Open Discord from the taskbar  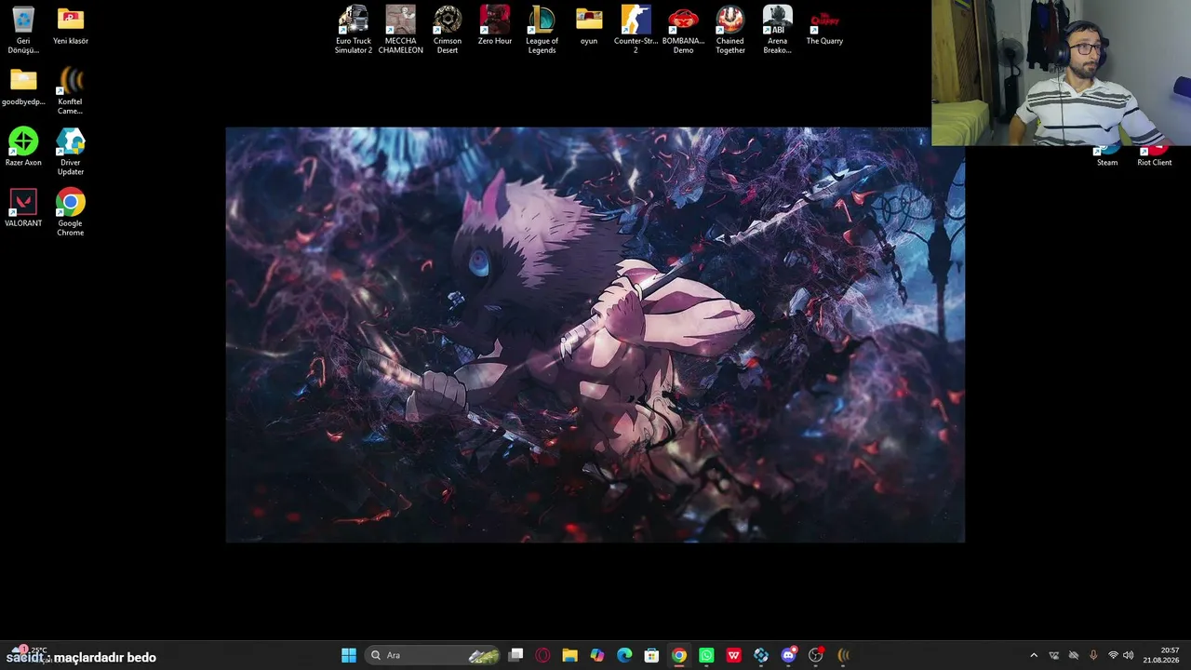[x=789, y=655]
